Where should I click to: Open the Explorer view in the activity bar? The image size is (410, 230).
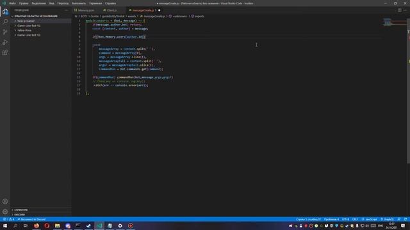[5, 11]
